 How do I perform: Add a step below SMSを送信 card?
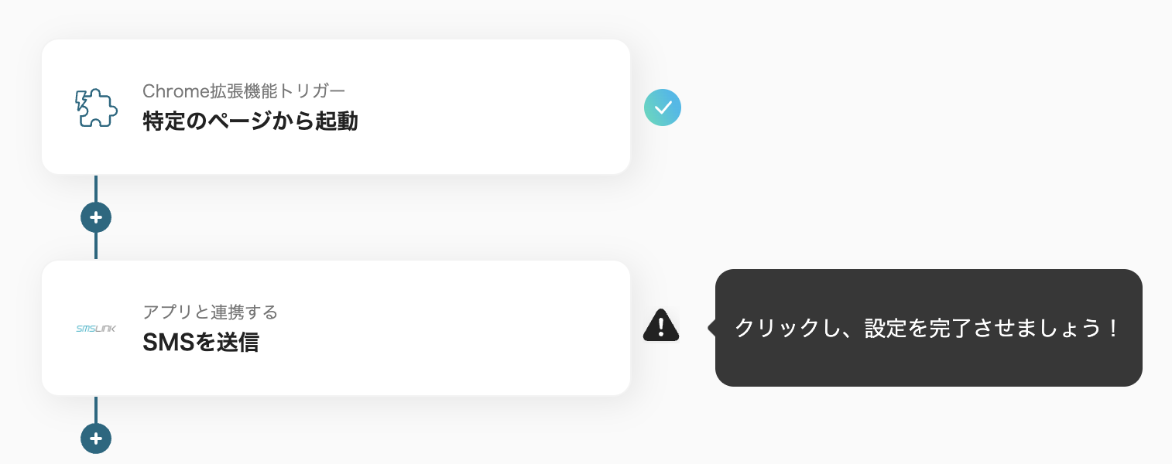point(96,438)
